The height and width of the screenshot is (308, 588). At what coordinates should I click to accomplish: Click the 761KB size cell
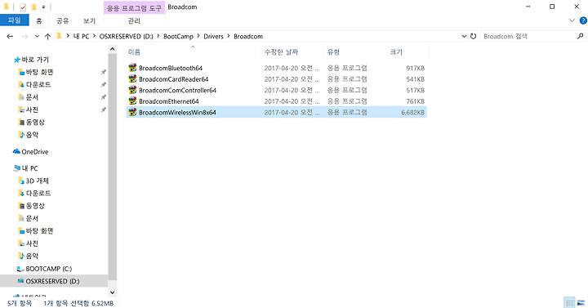pos(415,101)
